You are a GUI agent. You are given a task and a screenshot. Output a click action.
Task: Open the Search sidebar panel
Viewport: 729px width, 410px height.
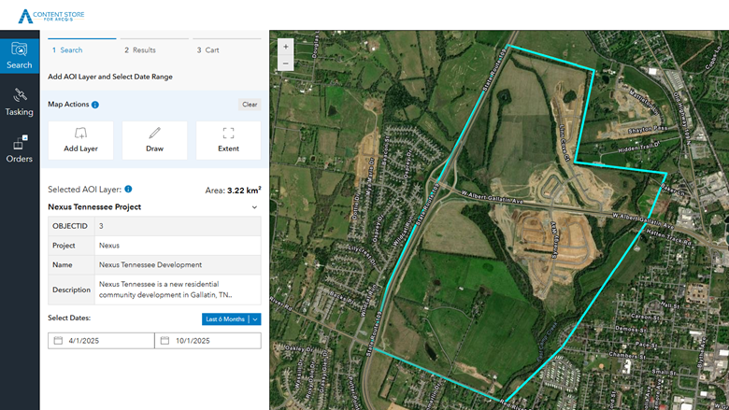pyautogui.click(x=20, y=55)
